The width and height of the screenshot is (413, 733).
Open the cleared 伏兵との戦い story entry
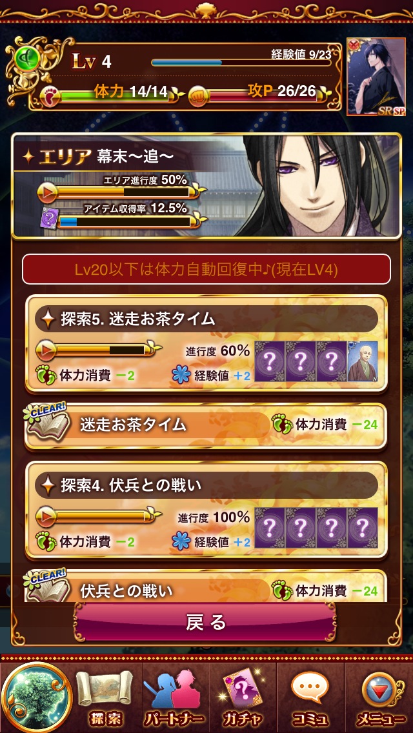pyautogui.click(x=206, y=588)
